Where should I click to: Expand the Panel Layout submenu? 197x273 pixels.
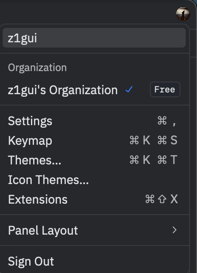pos(94,230)
